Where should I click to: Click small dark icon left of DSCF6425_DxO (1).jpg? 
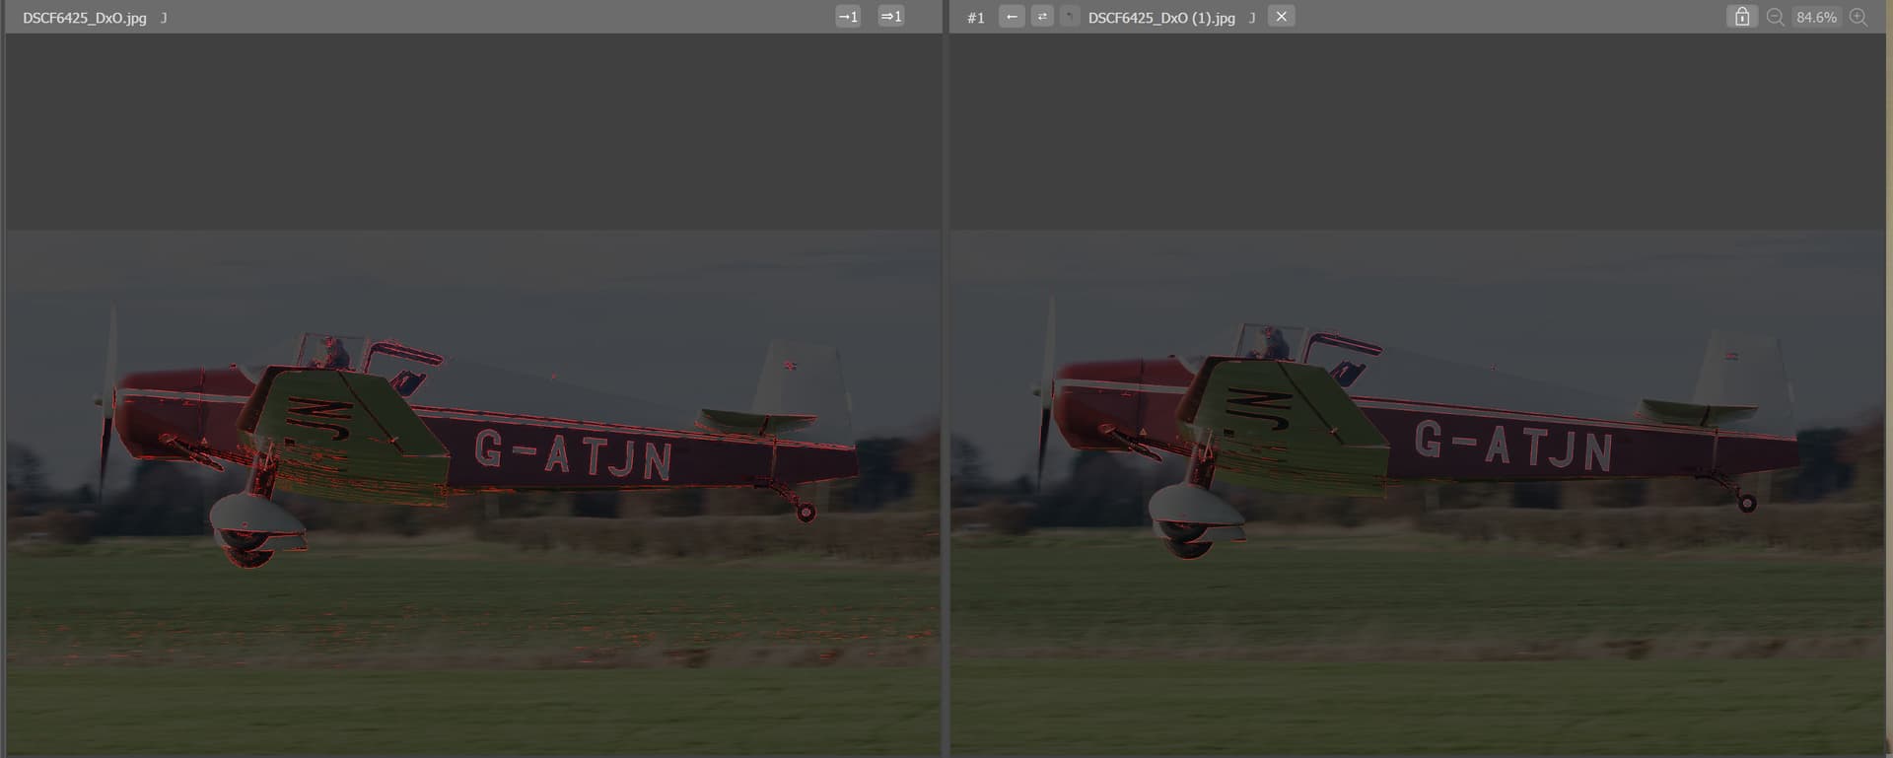1070,17
